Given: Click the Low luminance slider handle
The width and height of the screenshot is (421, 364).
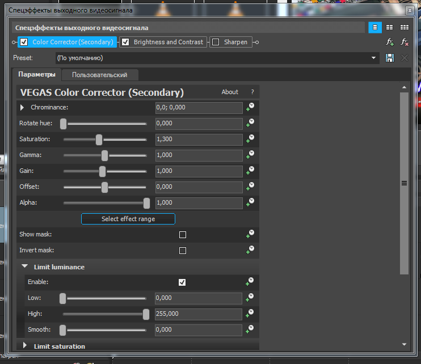Looking at the screenshot, I should [x=63, y=298].
